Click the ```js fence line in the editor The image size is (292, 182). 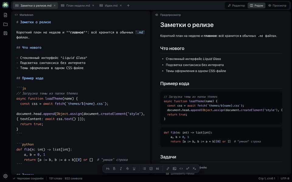(21, 88)
